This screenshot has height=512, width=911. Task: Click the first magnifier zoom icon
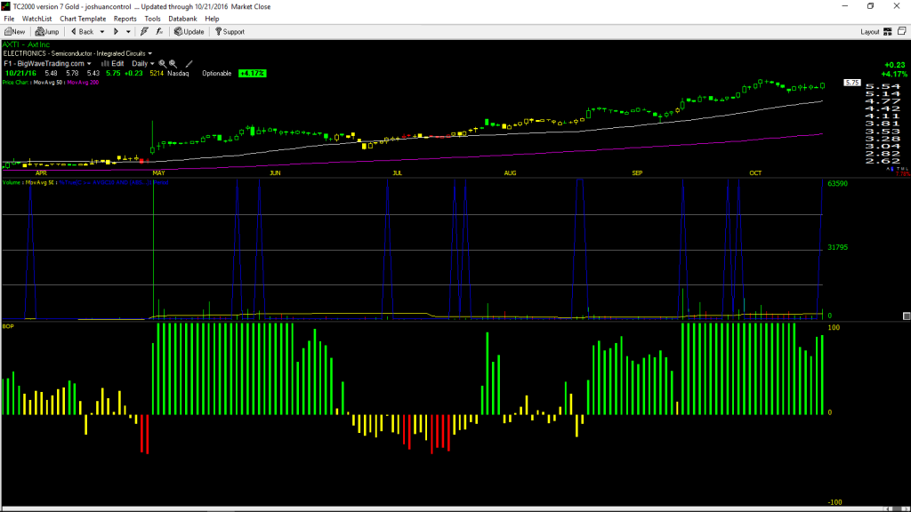163,64
